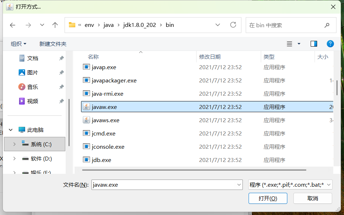Image resolution: width=344 pixels, height=215 pixels.
Task: Click env in address breadcrumb
Action: pos(89,25)
